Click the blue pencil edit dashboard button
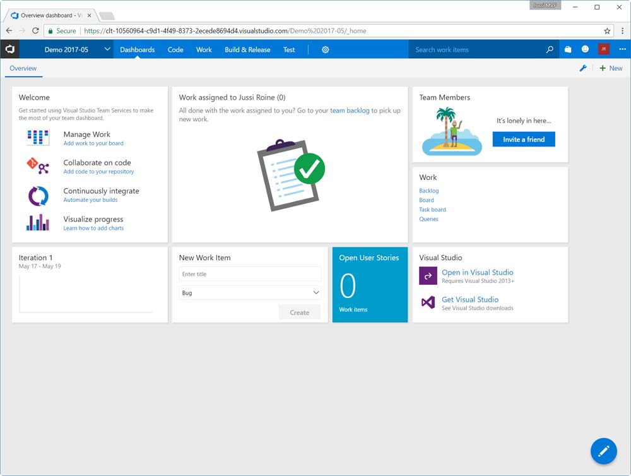Image resolution: width=631 pixels, height=476 pixels. tap(603, 451)
